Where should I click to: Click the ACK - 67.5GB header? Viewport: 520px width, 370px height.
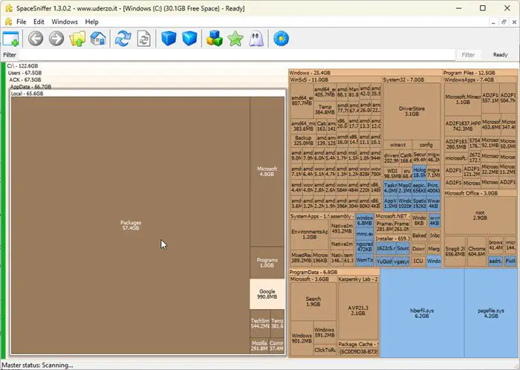[x=25, y=80]
